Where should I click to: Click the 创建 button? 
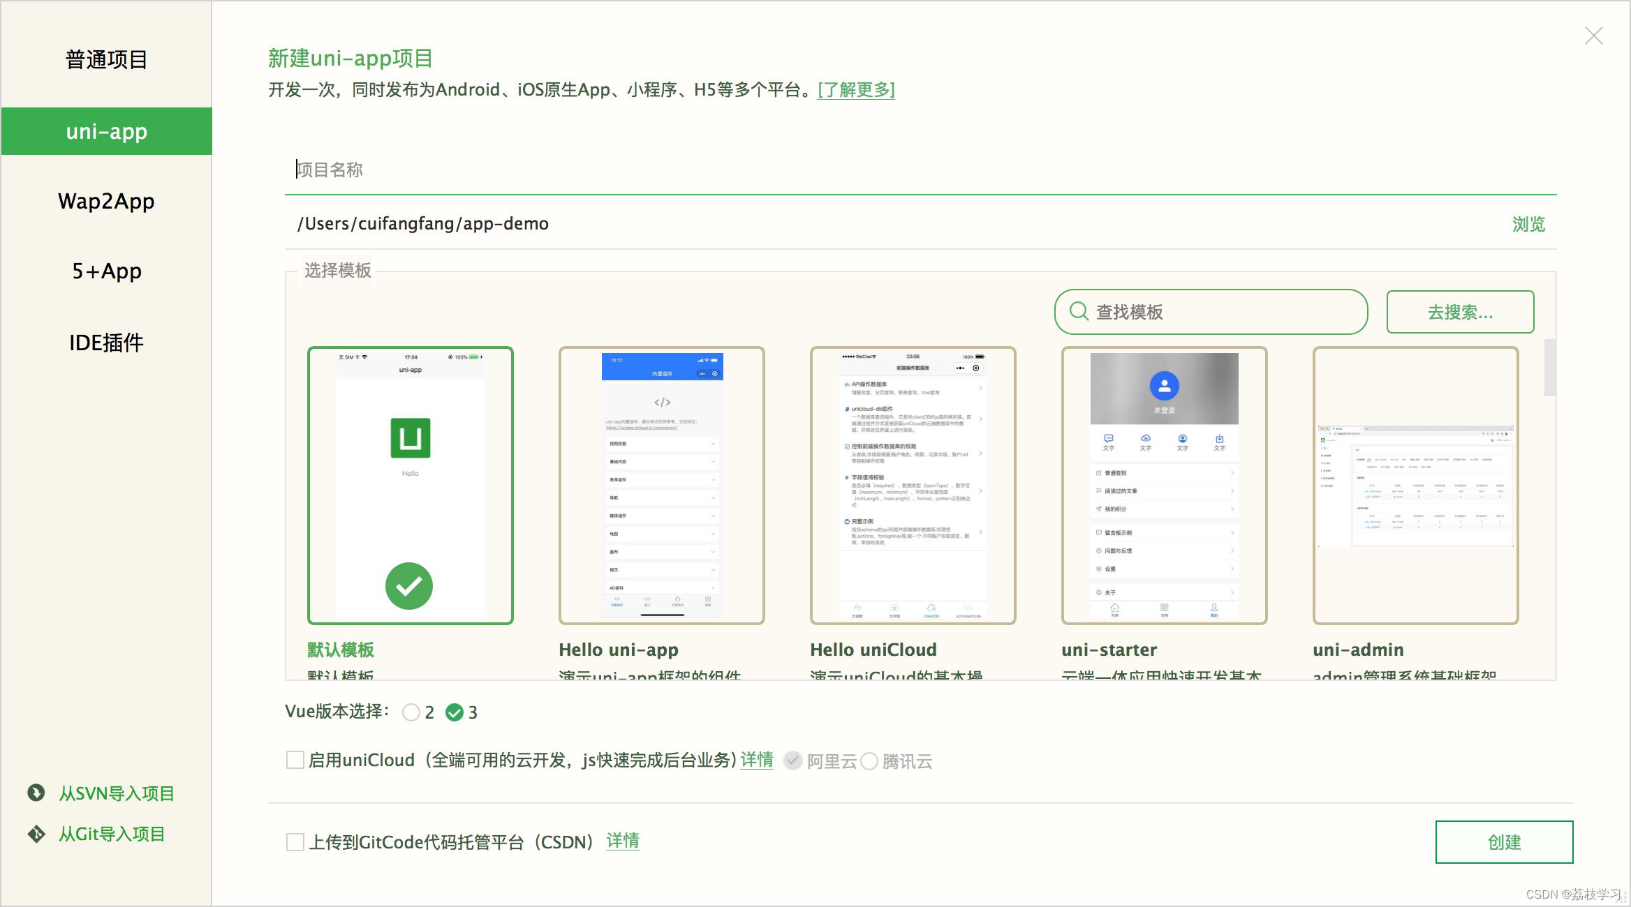pyautogui.click(x=1504, y=842)
